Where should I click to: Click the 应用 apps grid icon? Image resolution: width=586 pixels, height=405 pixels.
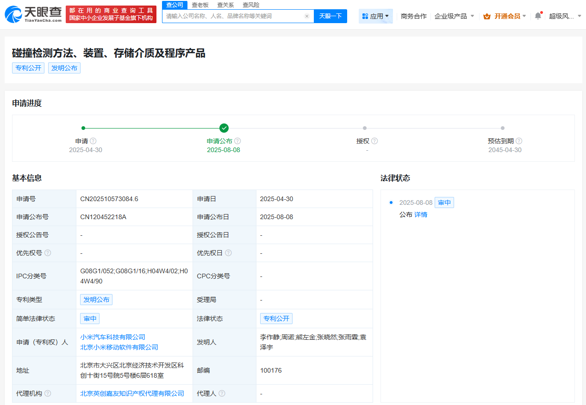[366, 16]
